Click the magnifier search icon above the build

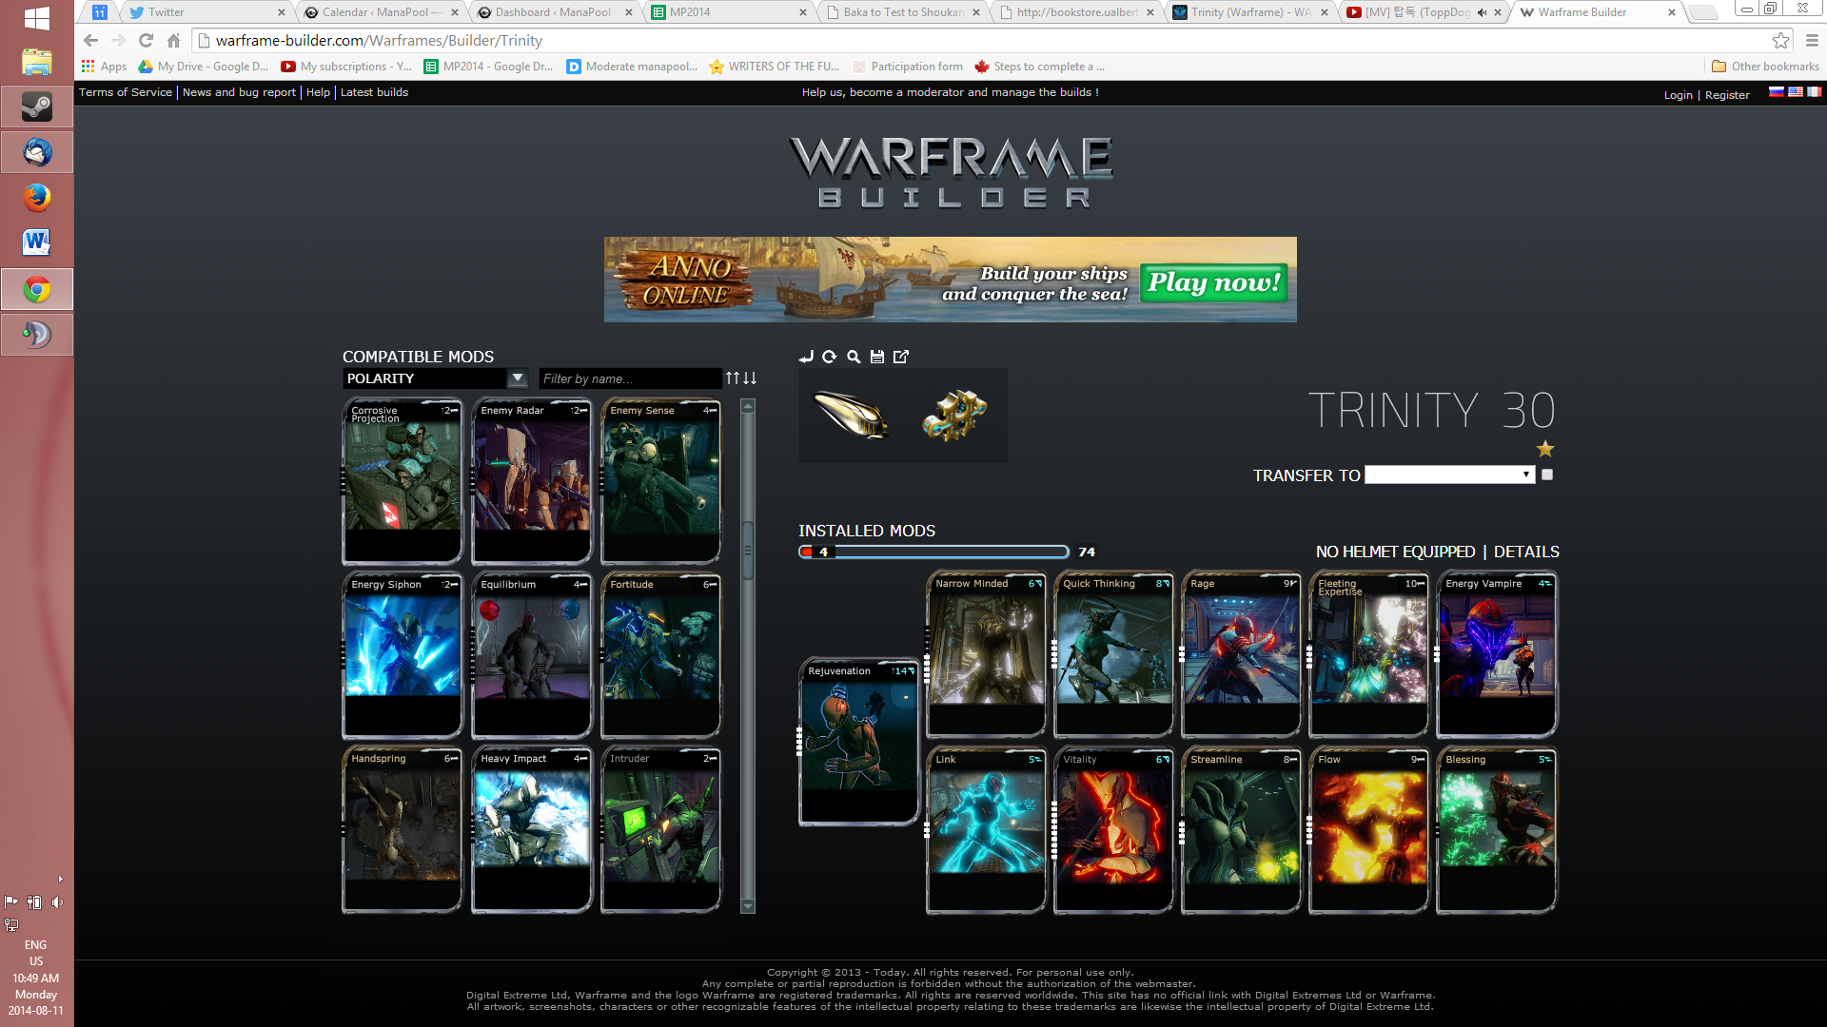854,357
